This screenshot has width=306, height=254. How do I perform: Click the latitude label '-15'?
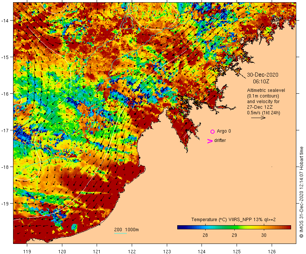click(4, 57)
